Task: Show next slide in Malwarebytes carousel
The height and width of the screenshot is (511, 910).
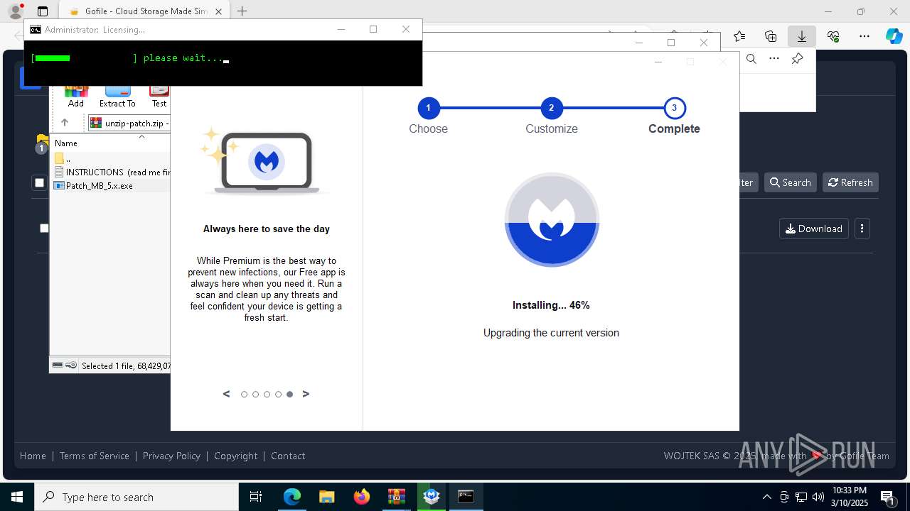Action: [x=306, y=394]
